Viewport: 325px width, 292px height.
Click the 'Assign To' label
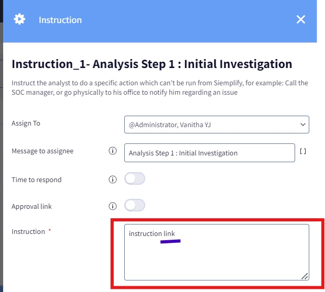(x=26, y=123)
